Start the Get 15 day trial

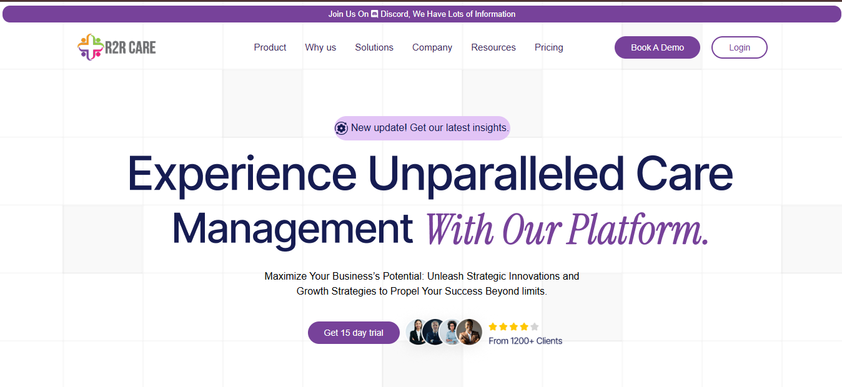[354, 333]
